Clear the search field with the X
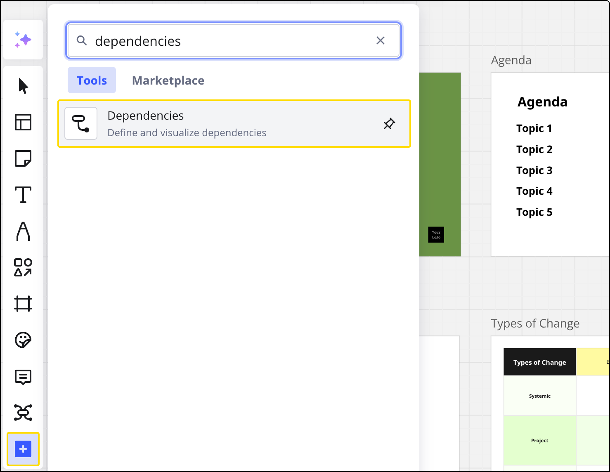Screen dimensions: 610x472 point(380,40)
